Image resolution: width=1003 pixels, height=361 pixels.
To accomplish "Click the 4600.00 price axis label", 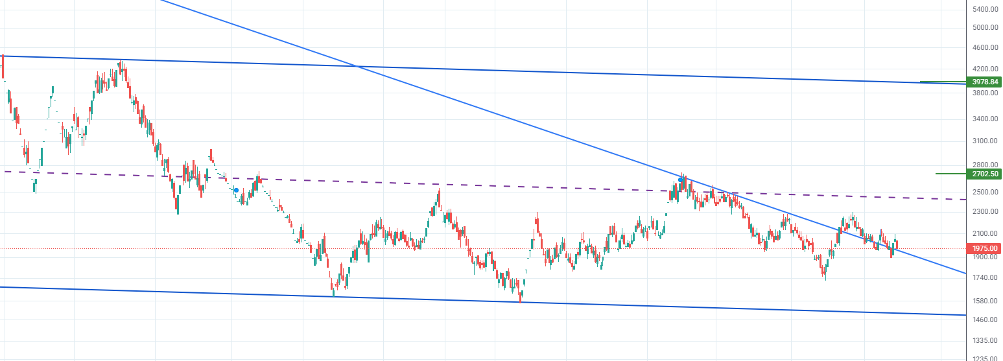I will [984, 48].
